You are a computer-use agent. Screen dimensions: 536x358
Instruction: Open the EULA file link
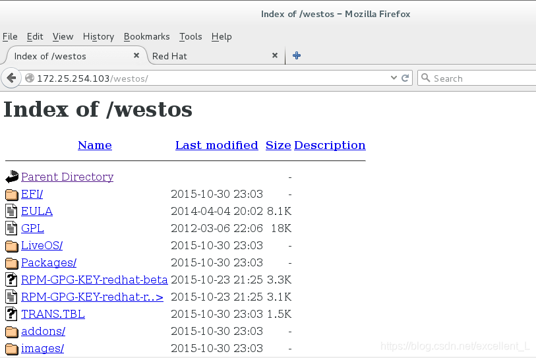(x=37, y=211)
